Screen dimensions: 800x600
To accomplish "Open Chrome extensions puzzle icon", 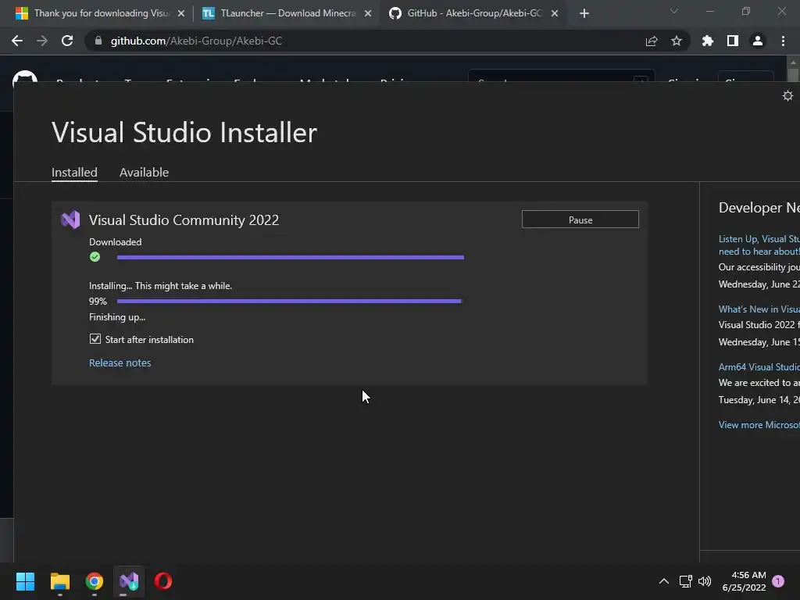I will pos(707,41).
